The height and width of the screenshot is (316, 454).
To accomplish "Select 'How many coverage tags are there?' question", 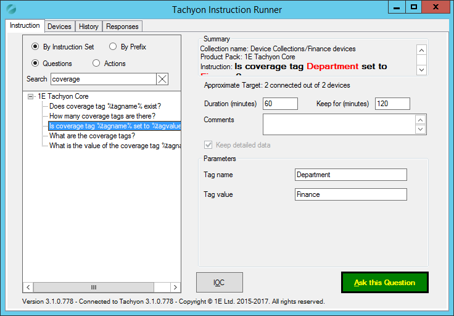I will click(102, 116).
